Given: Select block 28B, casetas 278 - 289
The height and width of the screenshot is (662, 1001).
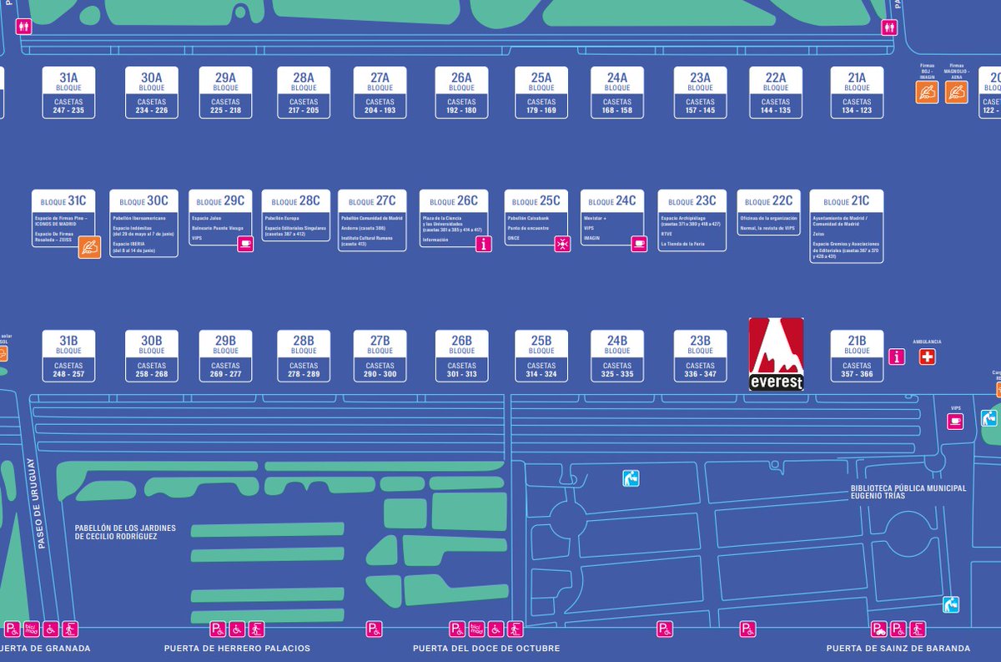Looking at the screenshot, I should pyautogui.click(x=304, y=356).
